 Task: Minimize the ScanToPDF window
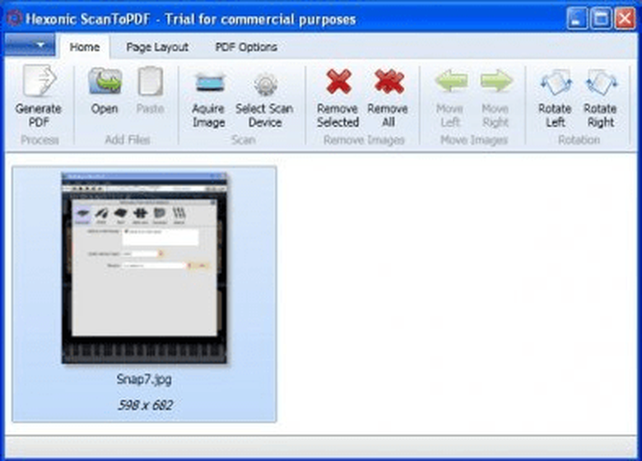pyautogui.click(x=577, y=19)
